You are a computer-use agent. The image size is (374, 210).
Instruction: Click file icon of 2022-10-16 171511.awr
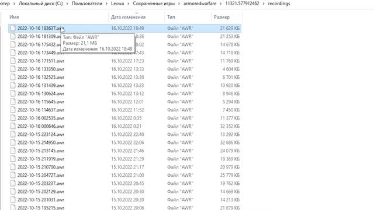click(13, 61)
